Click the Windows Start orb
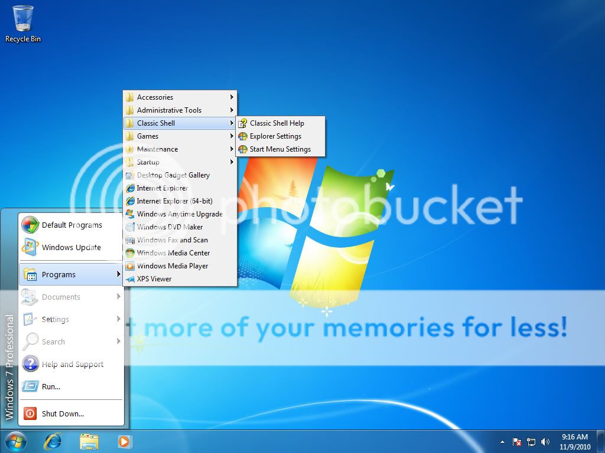The height and width of the screenshot is (453, 605). coord(15,441)
